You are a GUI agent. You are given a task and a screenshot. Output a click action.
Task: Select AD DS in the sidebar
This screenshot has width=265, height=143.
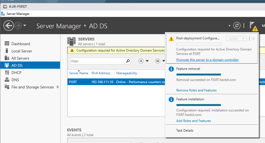pyautogui.click(x=30, y=65)
